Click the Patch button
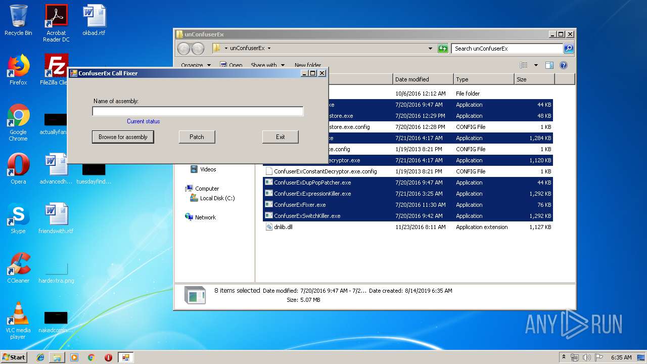 tap(197, 137)
